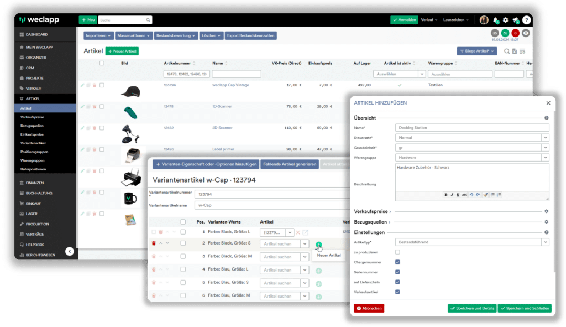Click the green 35 status badge
This screenshot has height=327, width=566.
coord(505,33)
